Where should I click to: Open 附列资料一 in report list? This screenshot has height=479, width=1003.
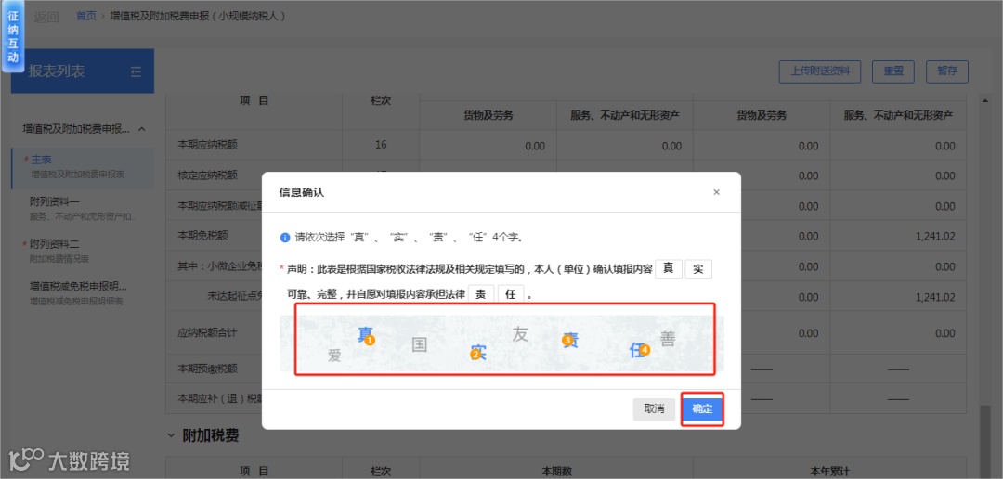click(x=83, y=209)
